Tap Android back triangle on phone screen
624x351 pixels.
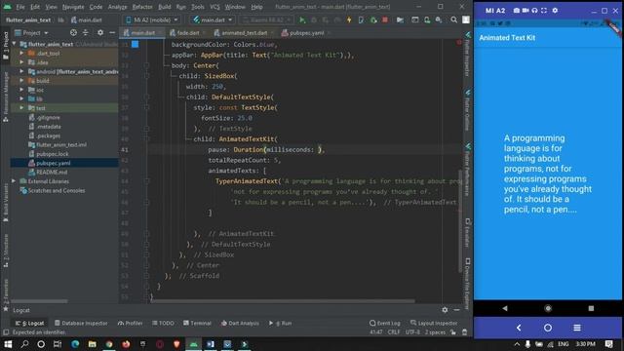coord(505,308)
